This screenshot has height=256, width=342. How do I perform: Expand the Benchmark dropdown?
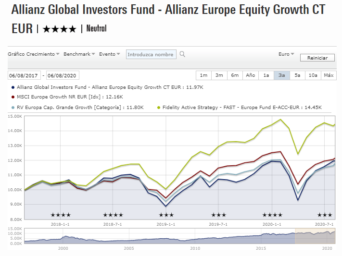(x=79, y=54)
